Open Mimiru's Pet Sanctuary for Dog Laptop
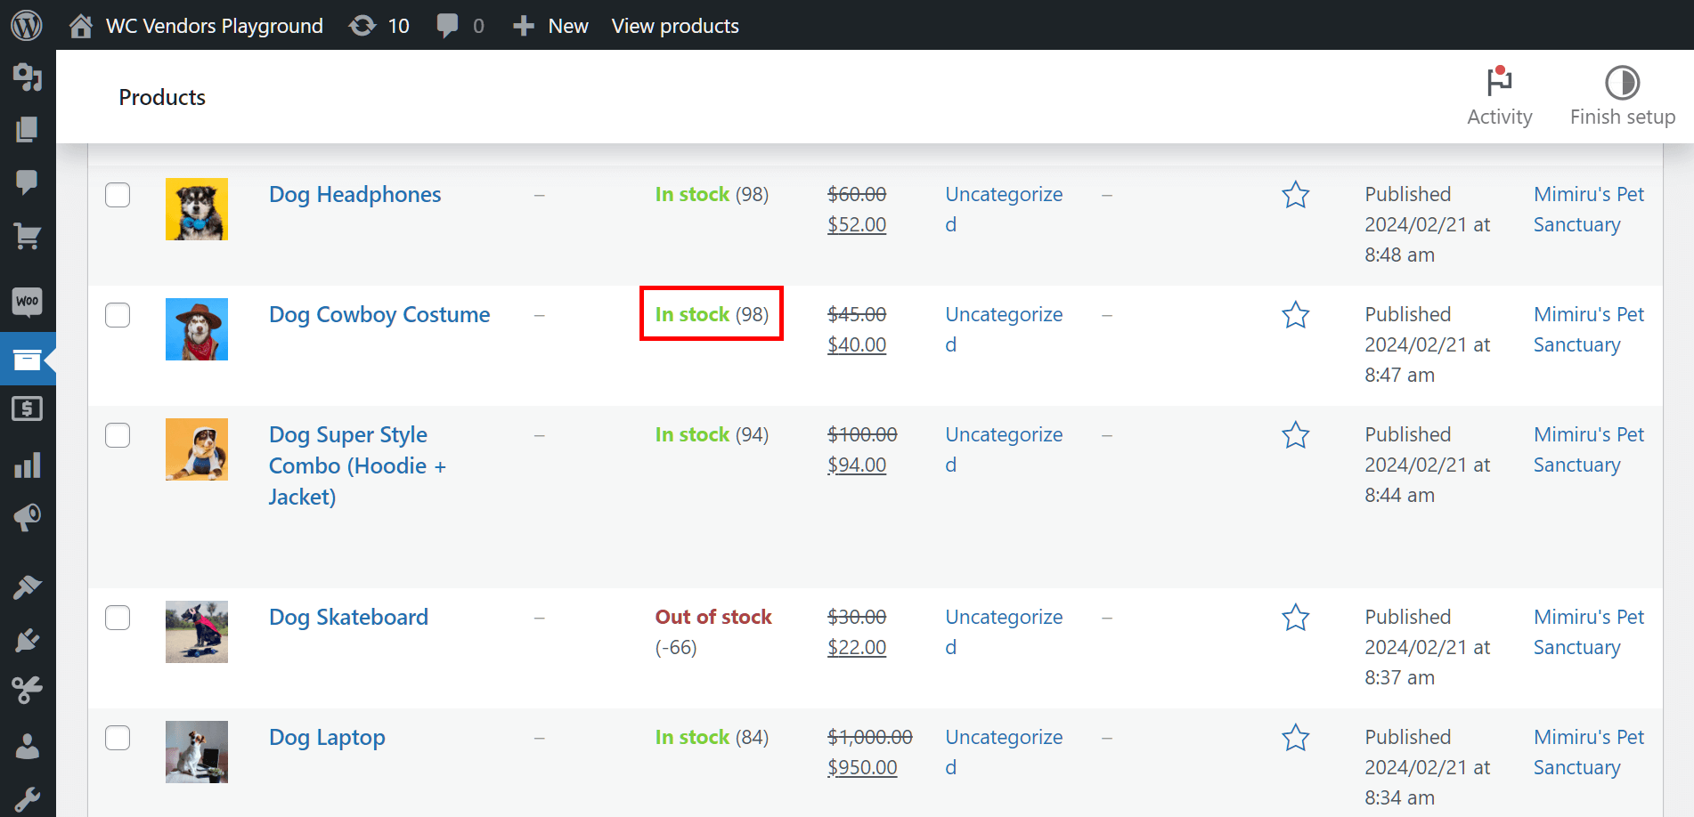The width and height of the screenshot is (1694, 817). pyautogui.click(x=1589, y=752)
